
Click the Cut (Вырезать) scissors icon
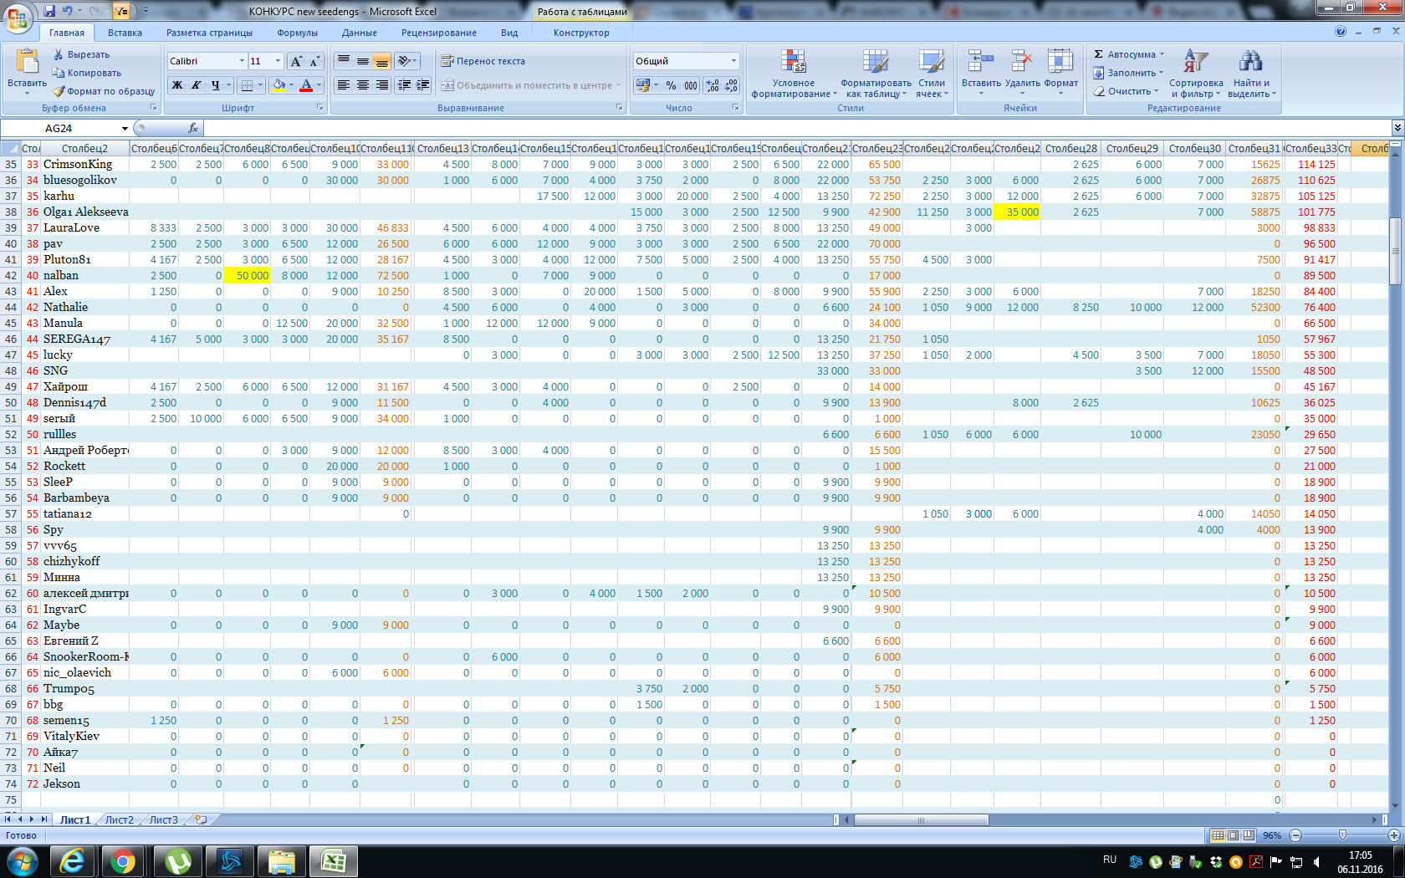(x=59, y=54)
